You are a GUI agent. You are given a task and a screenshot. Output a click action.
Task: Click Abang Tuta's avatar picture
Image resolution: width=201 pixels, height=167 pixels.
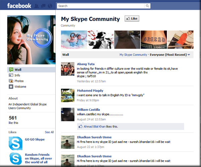[68, 69]
